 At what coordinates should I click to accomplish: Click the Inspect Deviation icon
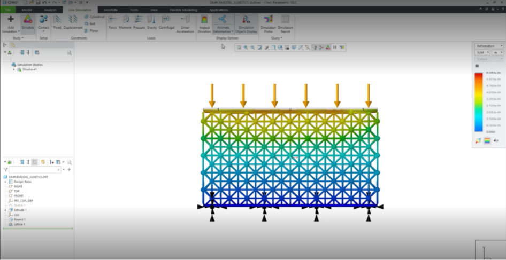point(204,22)
